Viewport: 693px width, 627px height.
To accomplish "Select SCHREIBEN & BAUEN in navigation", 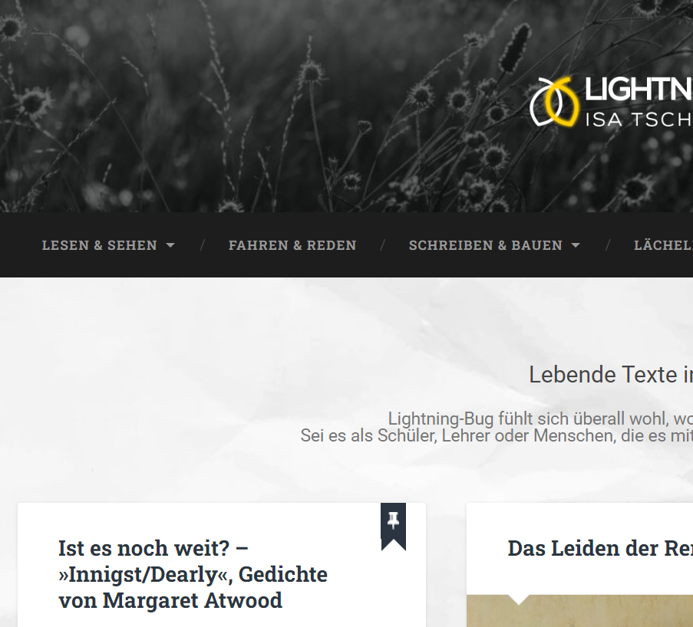I will (485, 245).
